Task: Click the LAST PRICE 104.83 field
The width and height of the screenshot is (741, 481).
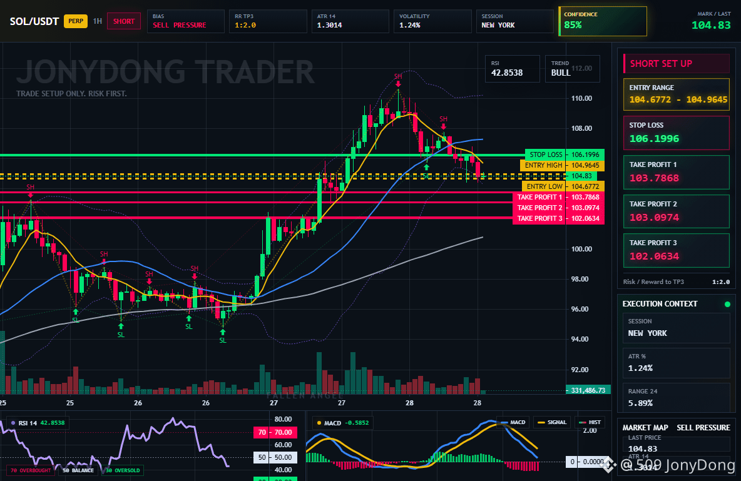Action: pos(677,443)
